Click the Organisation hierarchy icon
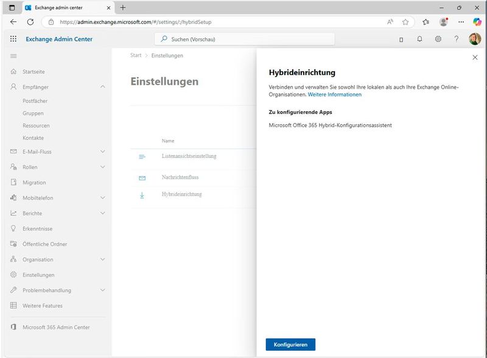The image size is (487, 358). point(13,259)
